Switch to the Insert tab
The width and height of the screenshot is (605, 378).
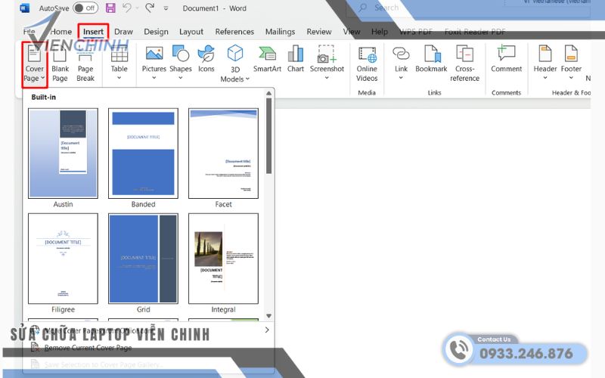click(x=93, y=32)
